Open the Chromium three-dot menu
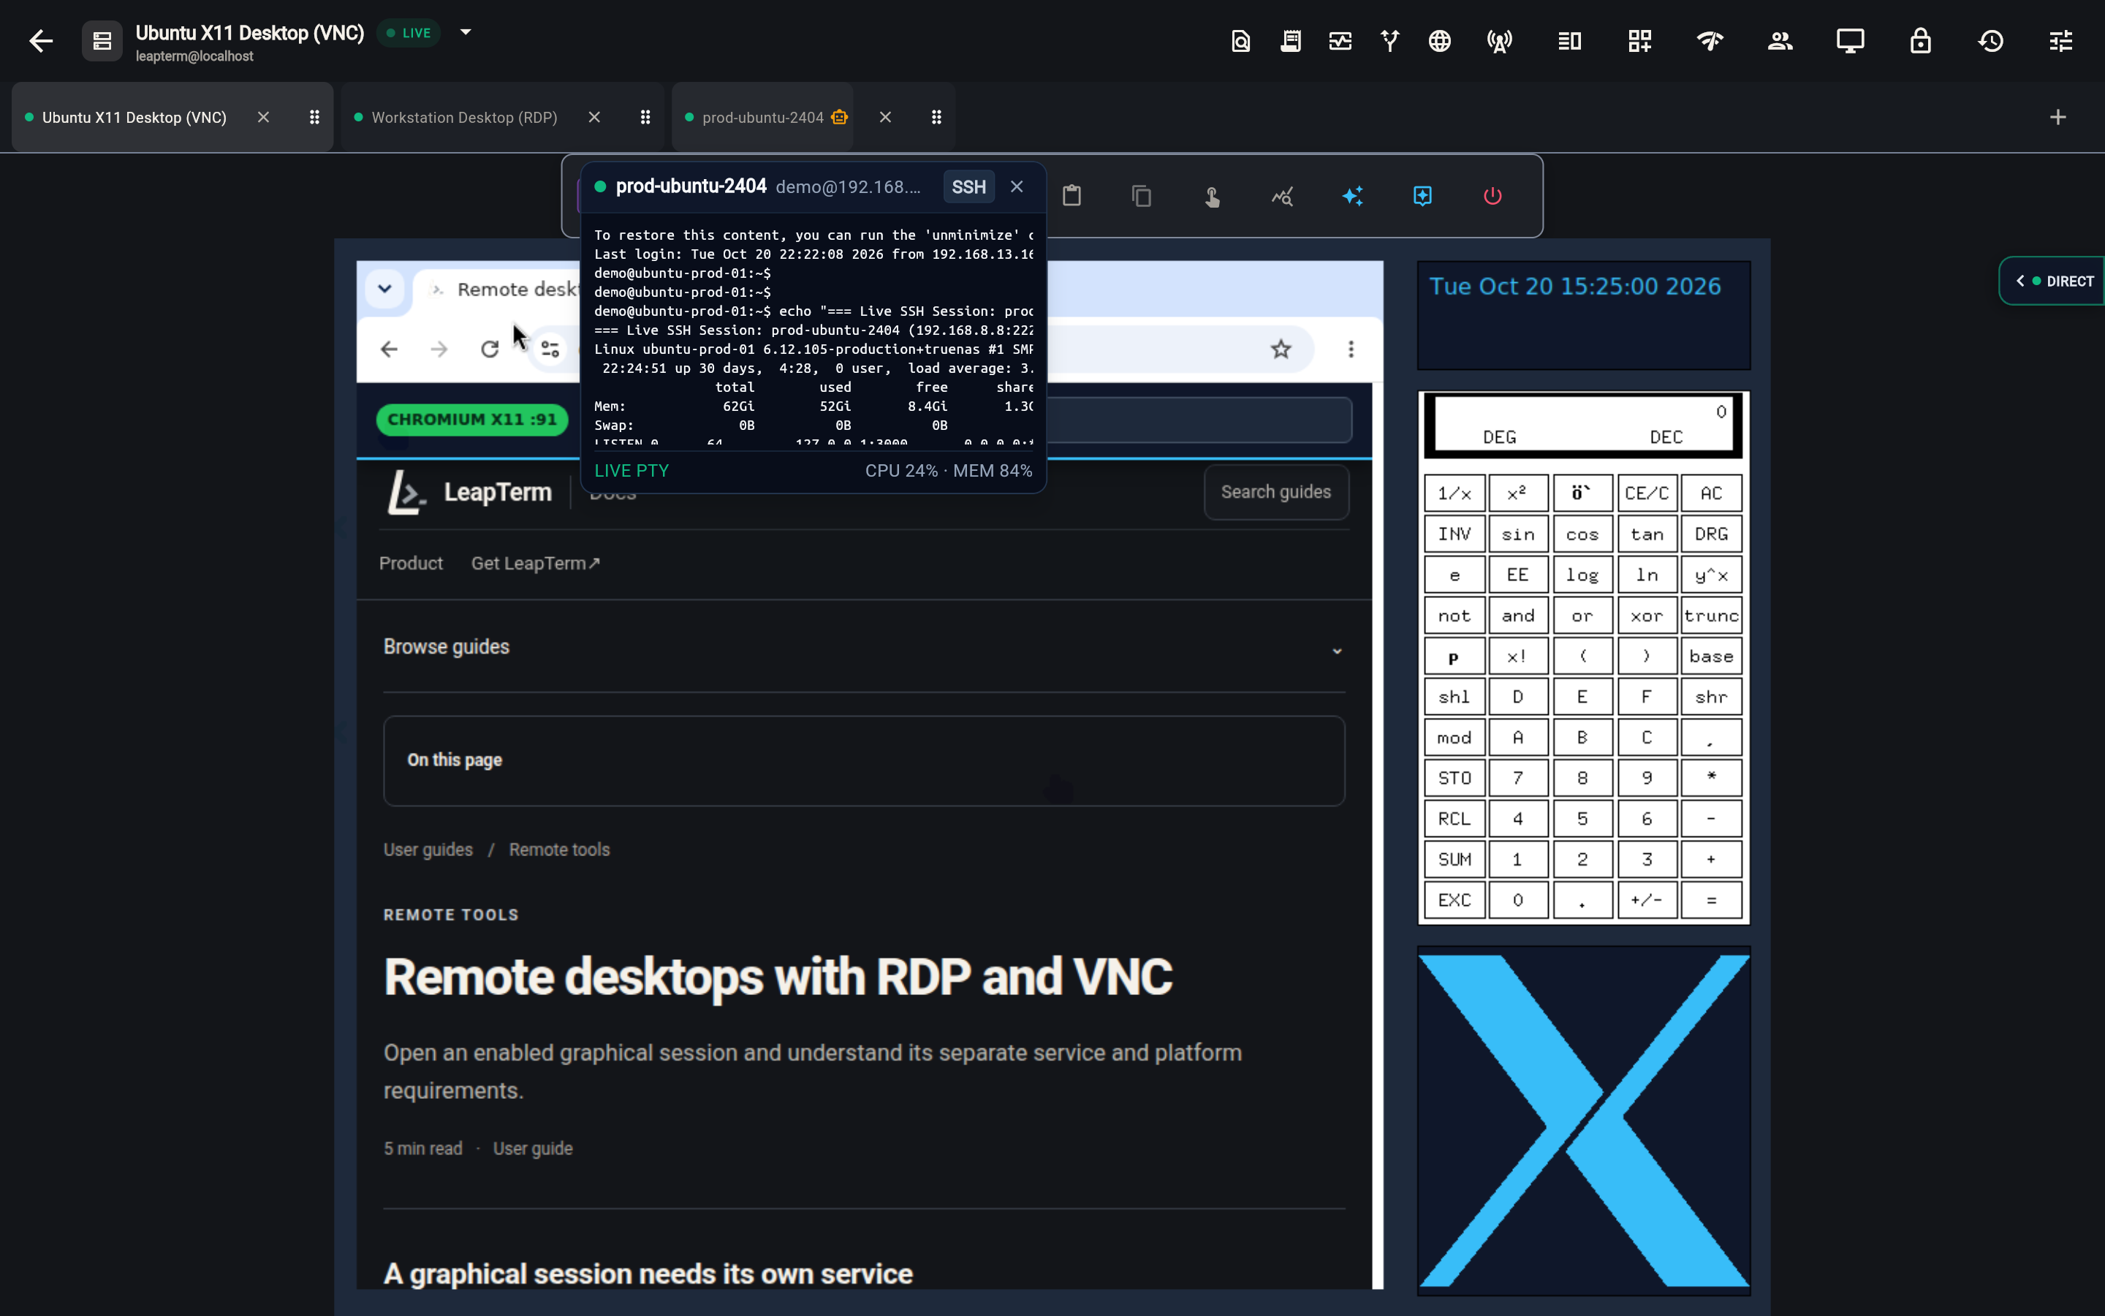The height and width of the screenshot is (1316, 2105). 1351,349
